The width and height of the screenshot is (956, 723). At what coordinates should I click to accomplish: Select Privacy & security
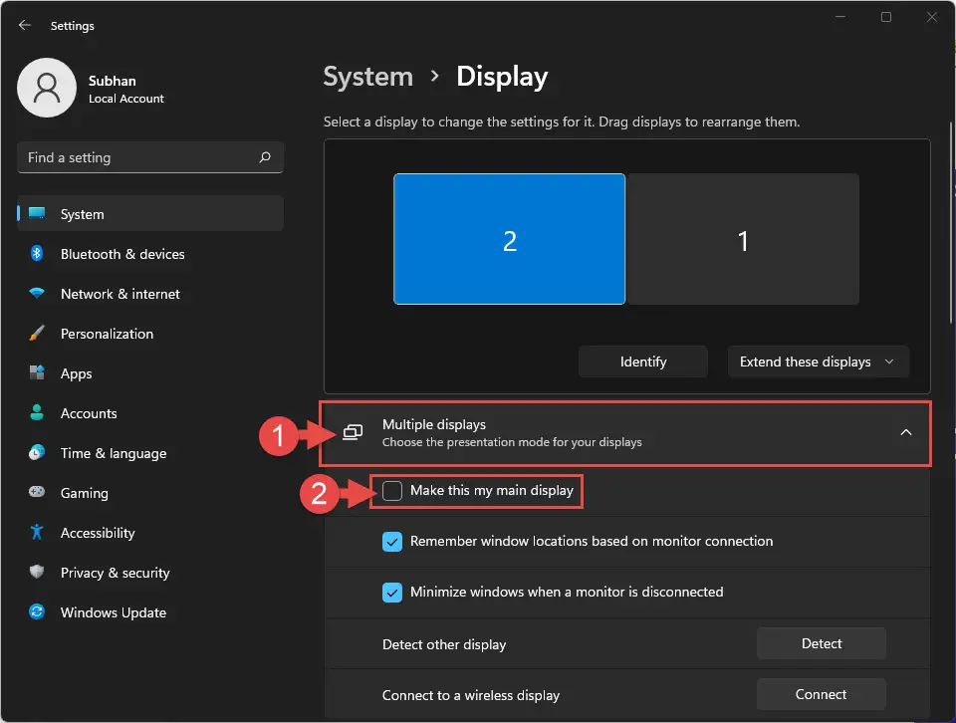(115, 573)
